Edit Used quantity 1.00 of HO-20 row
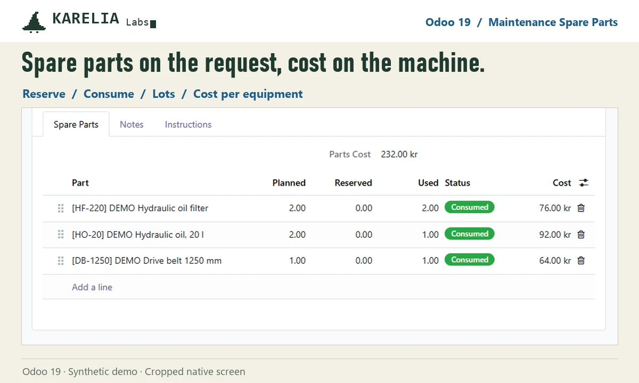 click(x=430, y=235)
